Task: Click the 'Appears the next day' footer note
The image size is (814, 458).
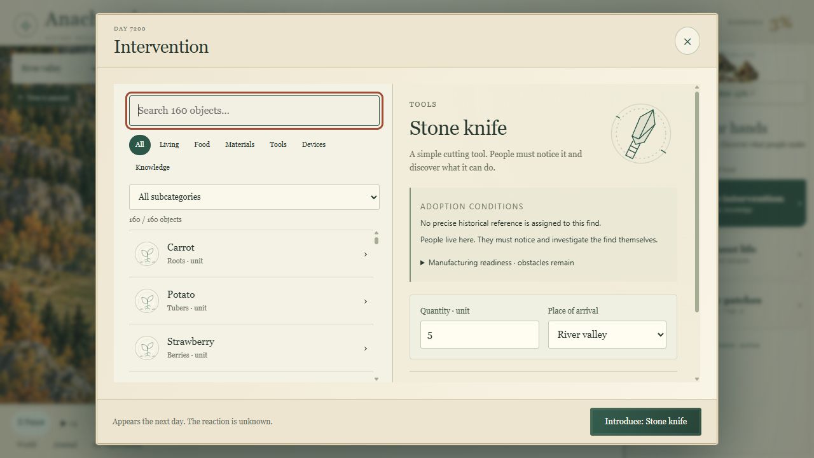Action: pos(192,422)
